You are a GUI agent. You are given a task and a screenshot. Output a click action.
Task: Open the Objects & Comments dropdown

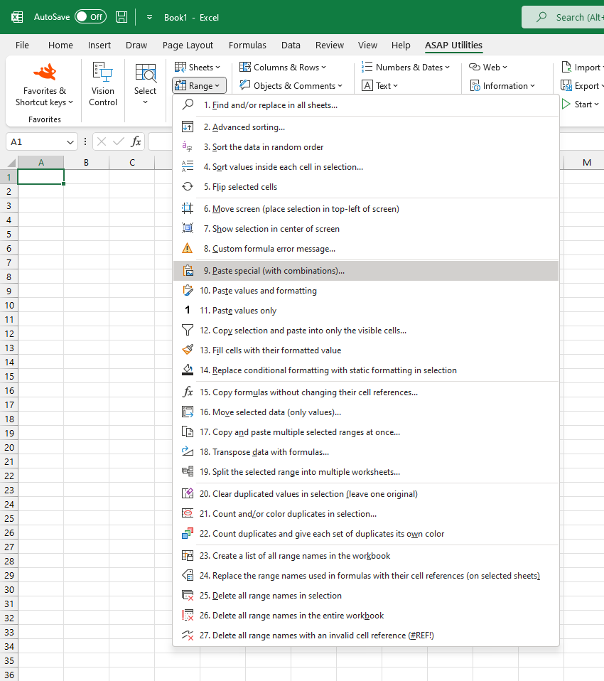291,85
